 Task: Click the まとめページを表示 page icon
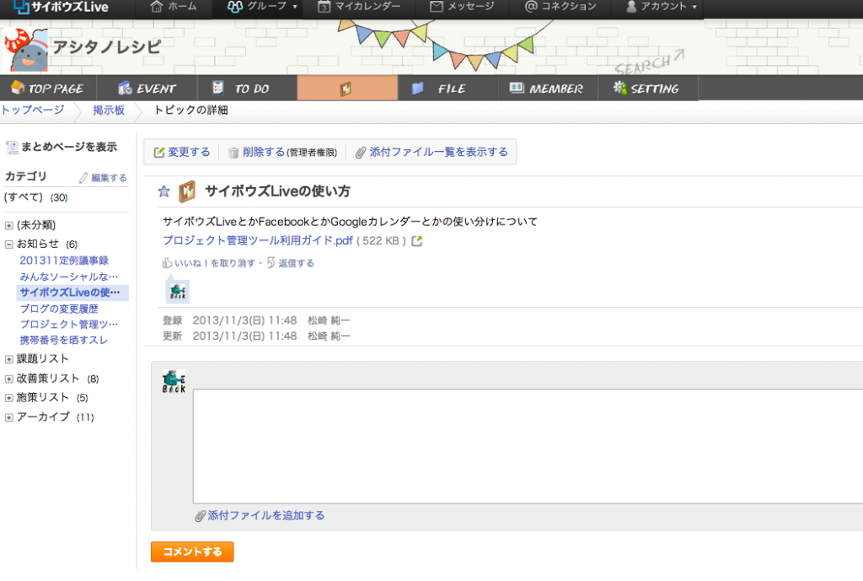[x=12, y=148]
